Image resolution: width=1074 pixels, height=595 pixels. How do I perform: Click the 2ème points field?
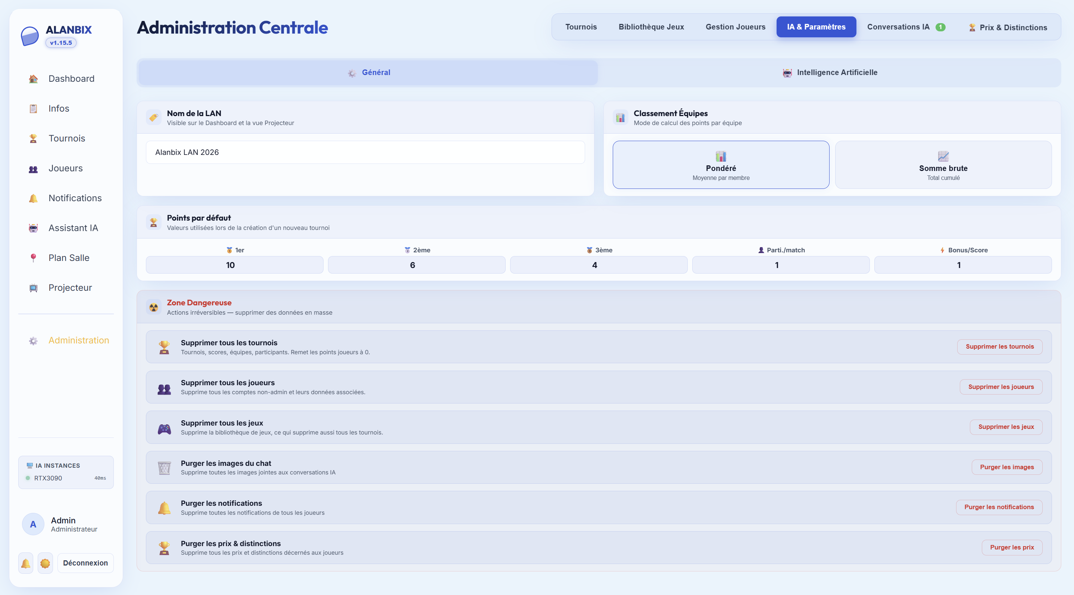pyautogui.click(x=416, y=265)
